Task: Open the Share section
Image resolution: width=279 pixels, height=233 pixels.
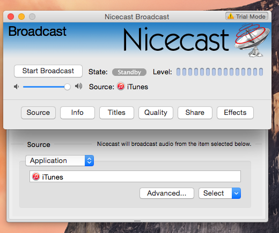Action: point(195,113)
